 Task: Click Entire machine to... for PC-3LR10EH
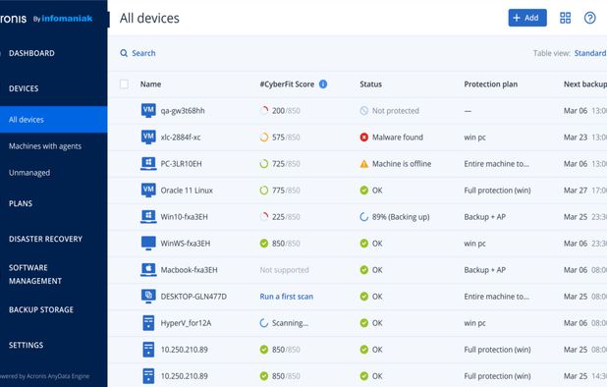496,164
